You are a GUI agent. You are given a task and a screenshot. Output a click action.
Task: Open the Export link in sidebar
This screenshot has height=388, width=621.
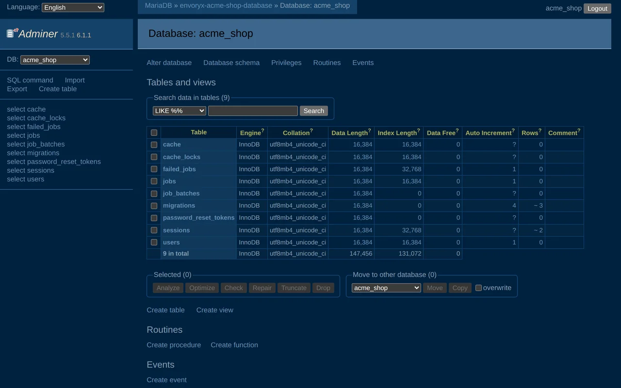click(17, 89)
